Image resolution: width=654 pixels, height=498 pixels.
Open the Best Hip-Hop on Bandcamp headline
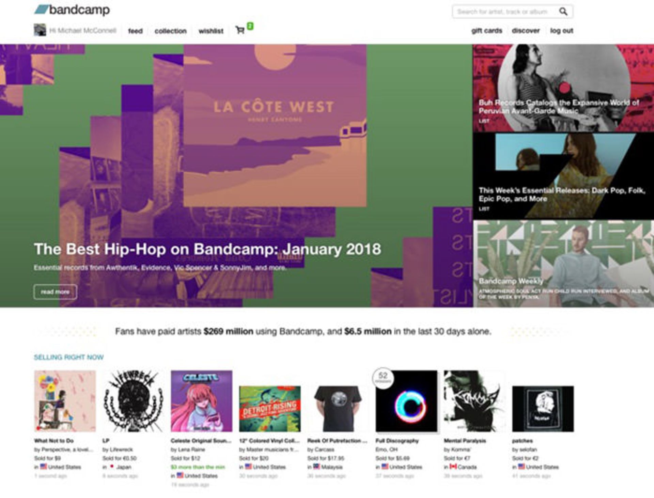click(207, 249)
